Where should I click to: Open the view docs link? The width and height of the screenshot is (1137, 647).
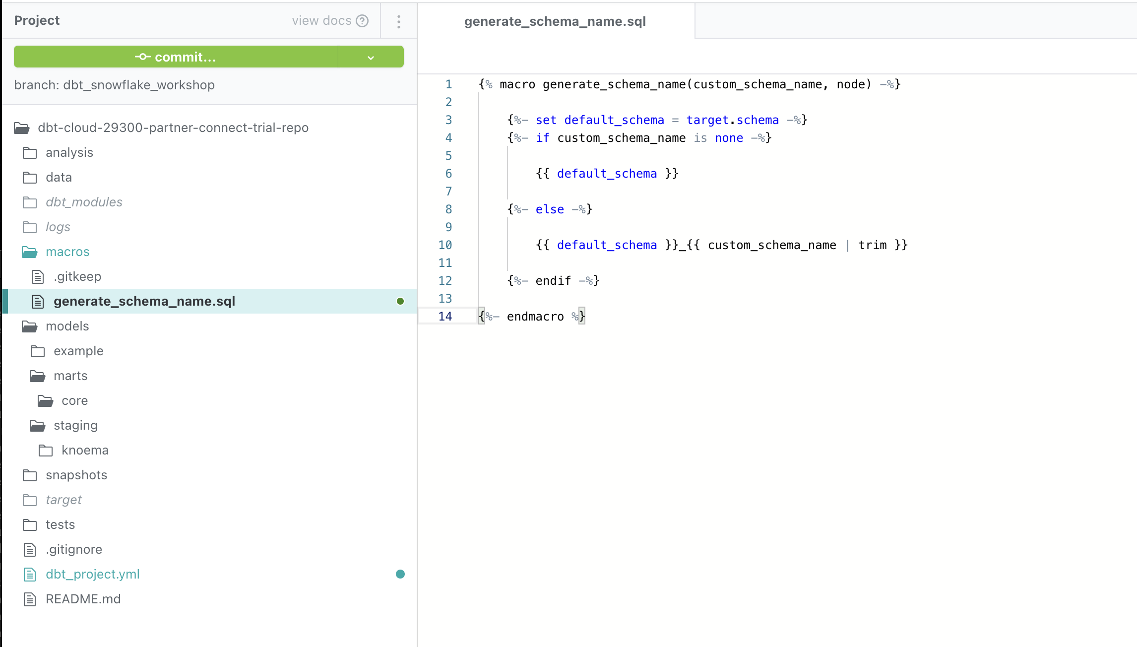[x=321, y=20]
